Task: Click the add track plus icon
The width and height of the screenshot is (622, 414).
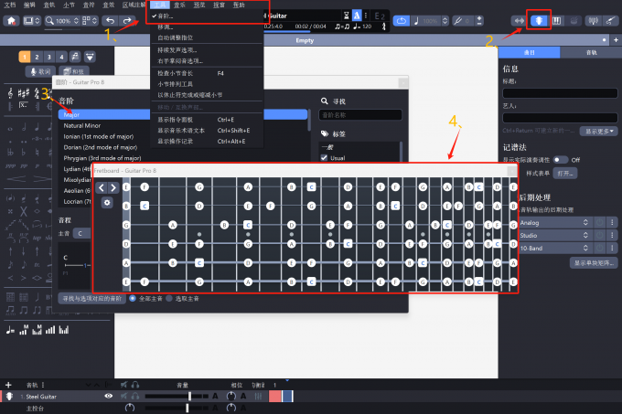Action: click(x=8, y=385)
